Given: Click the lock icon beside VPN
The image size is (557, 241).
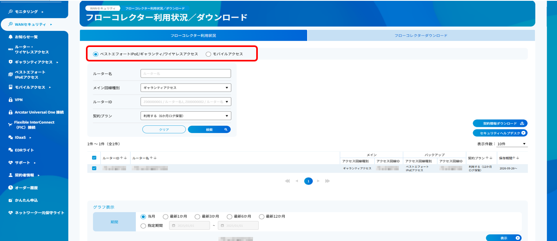Looking at the screenshot, I should (x=10, y=100).
